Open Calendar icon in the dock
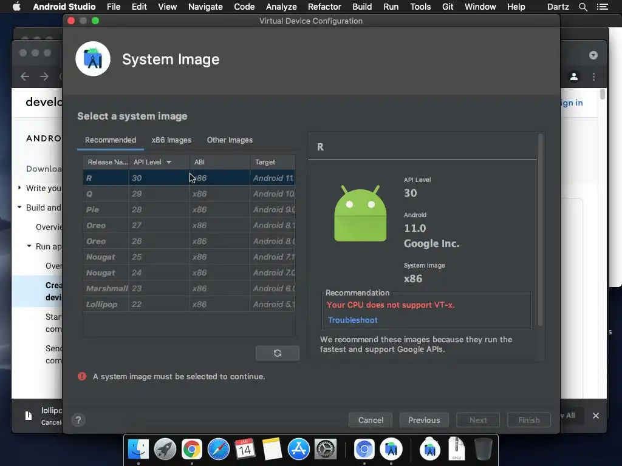The height and width of the screenshot is (466, 622). 245,450
